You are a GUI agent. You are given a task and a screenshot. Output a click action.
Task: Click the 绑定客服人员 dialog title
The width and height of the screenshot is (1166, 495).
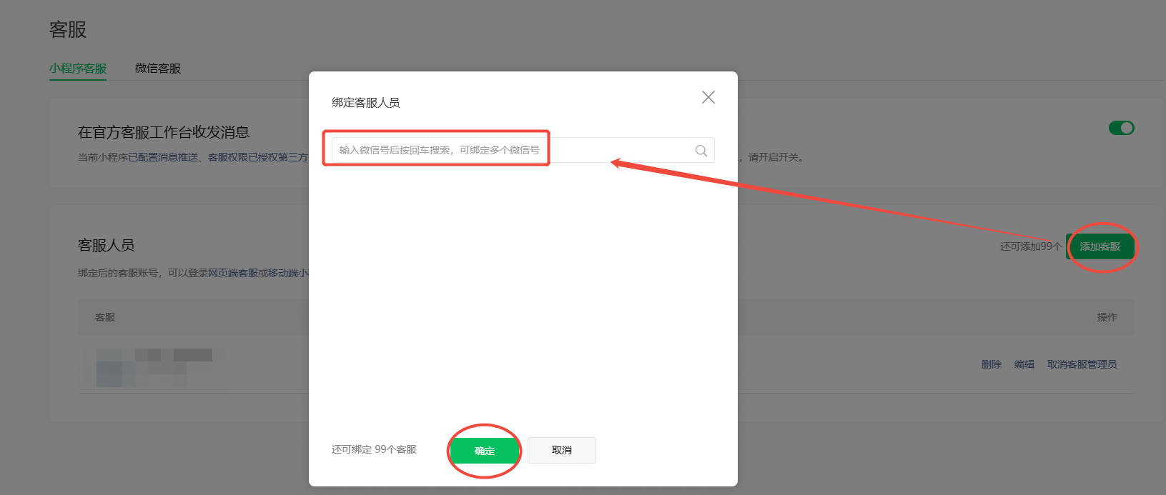coord(365,103)
